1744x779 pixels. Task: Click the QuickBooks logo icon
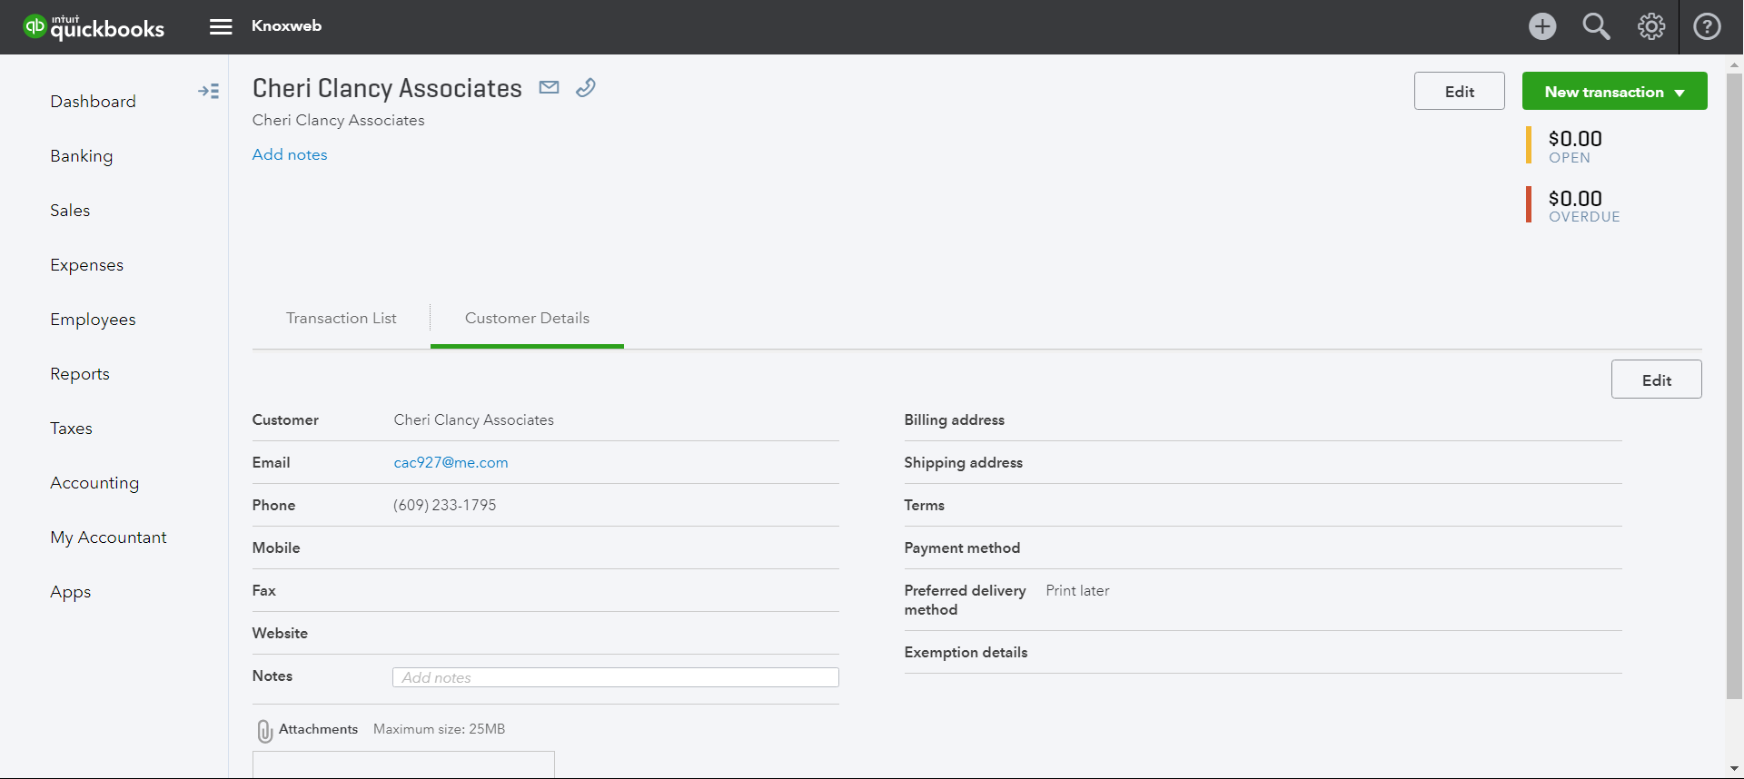(35, 26)
